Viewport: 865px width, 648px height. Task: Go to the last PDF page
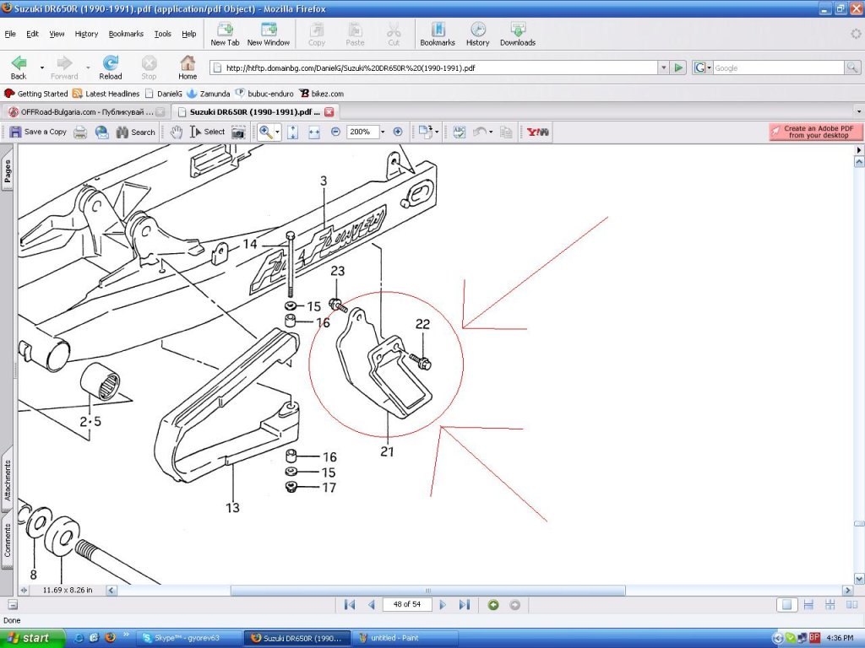coord(464,605)
